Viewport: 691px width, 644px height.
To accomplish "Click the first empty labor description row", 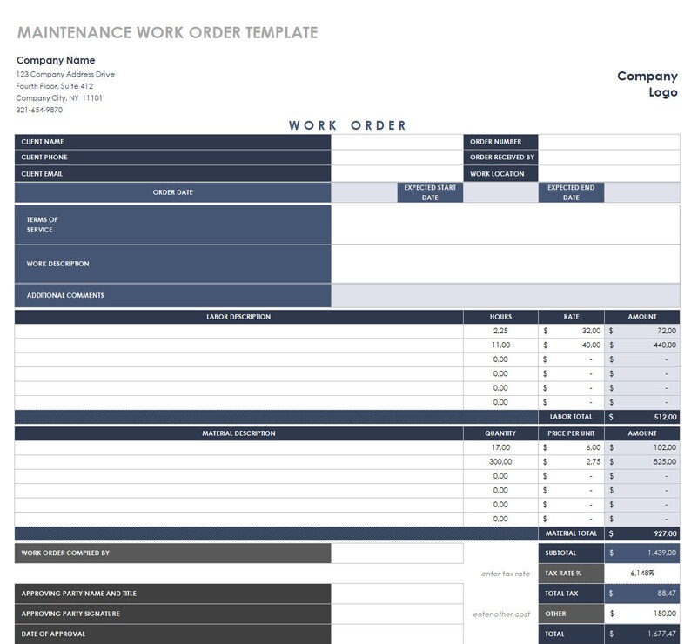I will 238,331.
